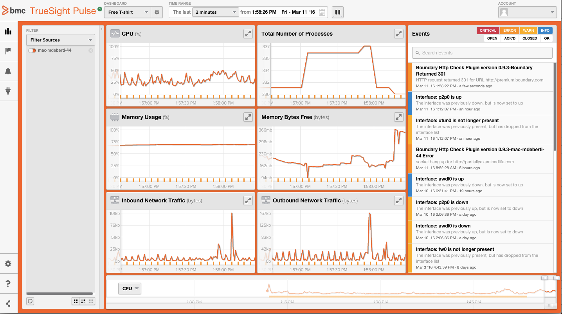Click the 1:58:26 PM start time

[264, 12]
